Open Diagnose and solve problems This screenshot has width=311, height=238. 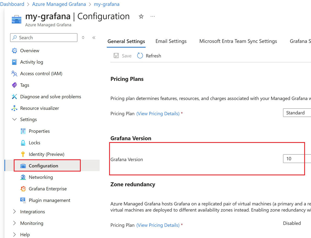point(51,97)
